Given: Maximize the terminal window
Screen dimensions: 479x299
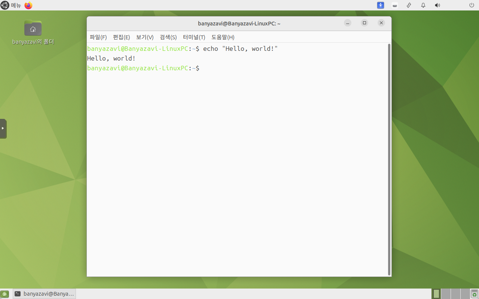Looking at the screenshot, I should point(364,23).
